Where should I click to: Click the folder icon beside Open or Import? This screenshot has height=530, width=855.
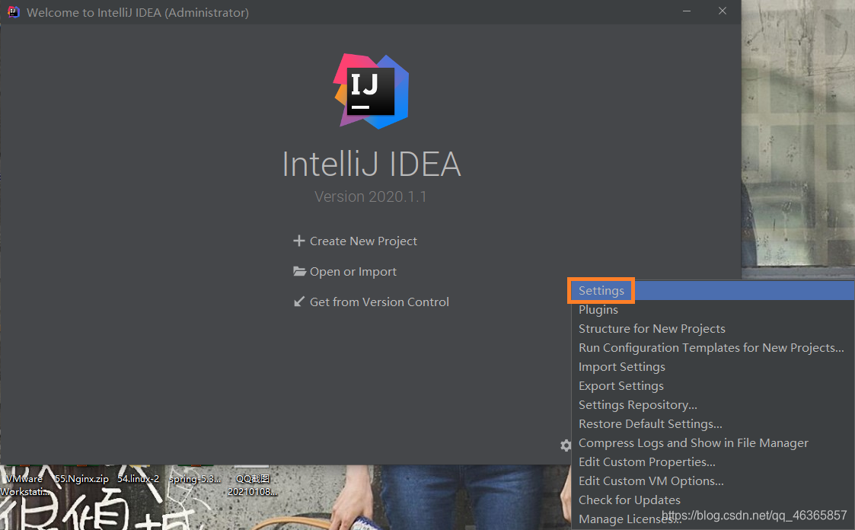point(299,271)
